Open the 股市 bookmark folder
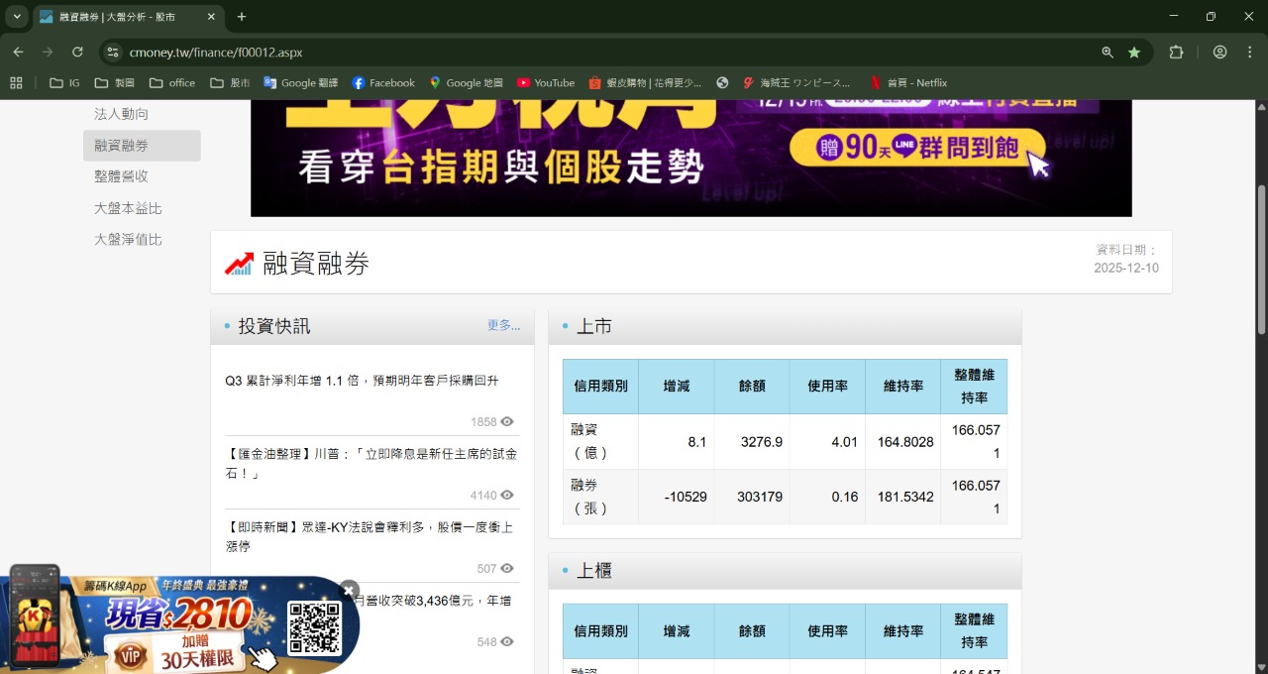The width and height of the screenshot is (1268, 674). coord(230,83)
